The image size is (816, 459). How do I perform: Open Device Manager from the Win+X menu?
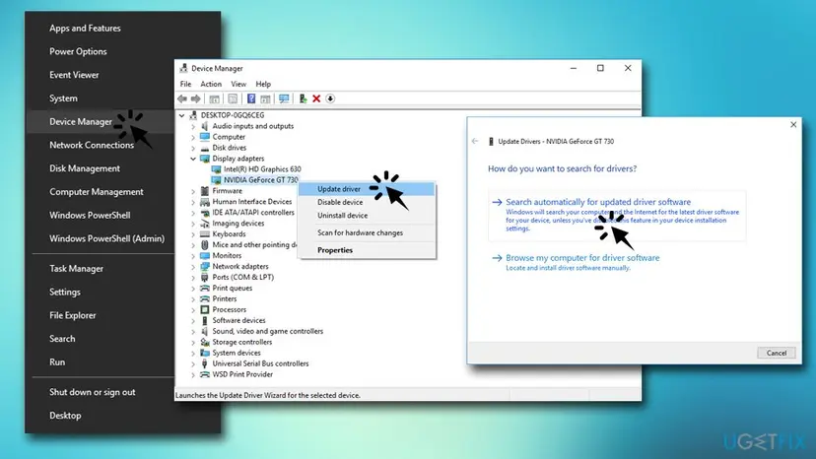click(x=81, y=122)
